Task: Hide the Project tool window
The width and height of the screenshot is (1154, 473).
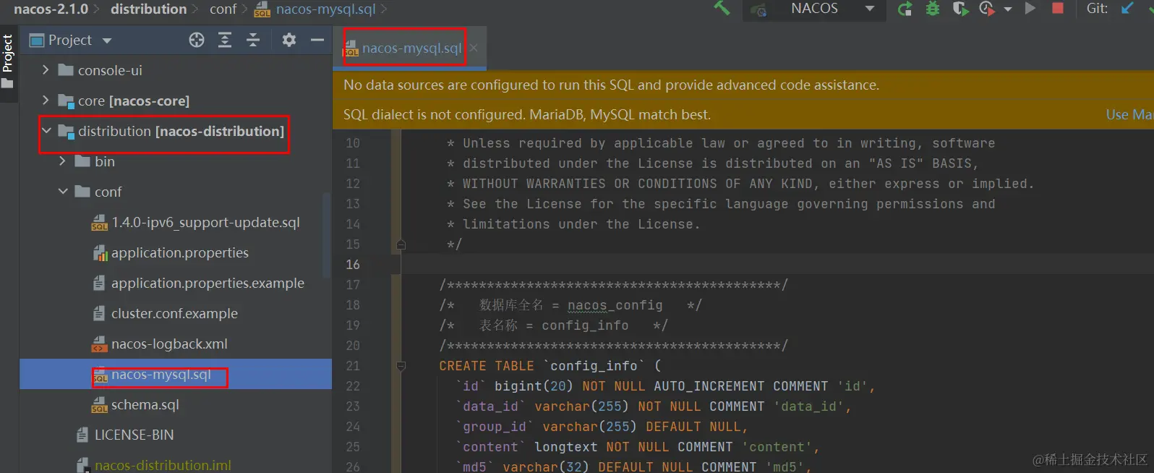Action: 317,40
